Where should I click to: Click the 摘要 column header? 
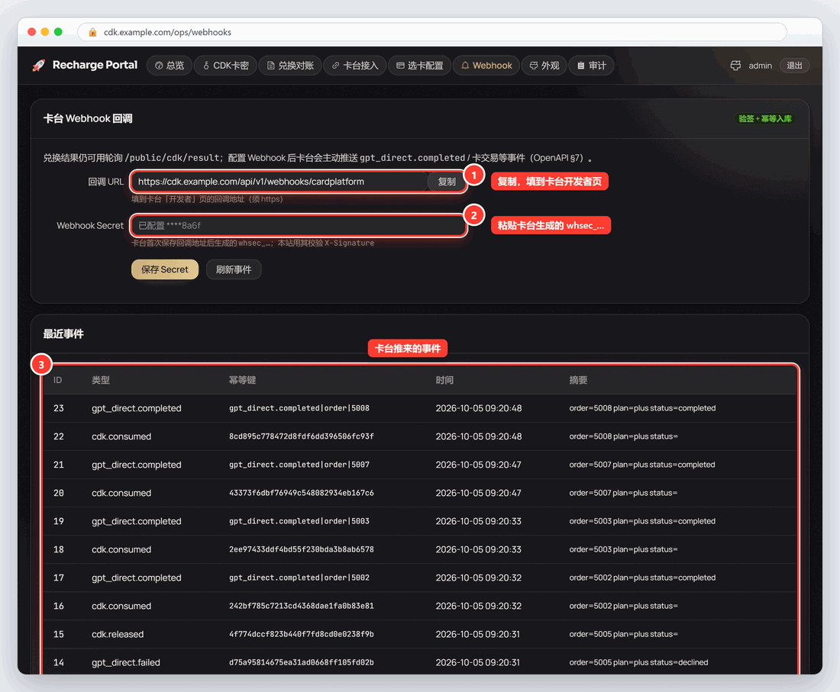pos(578,380)
